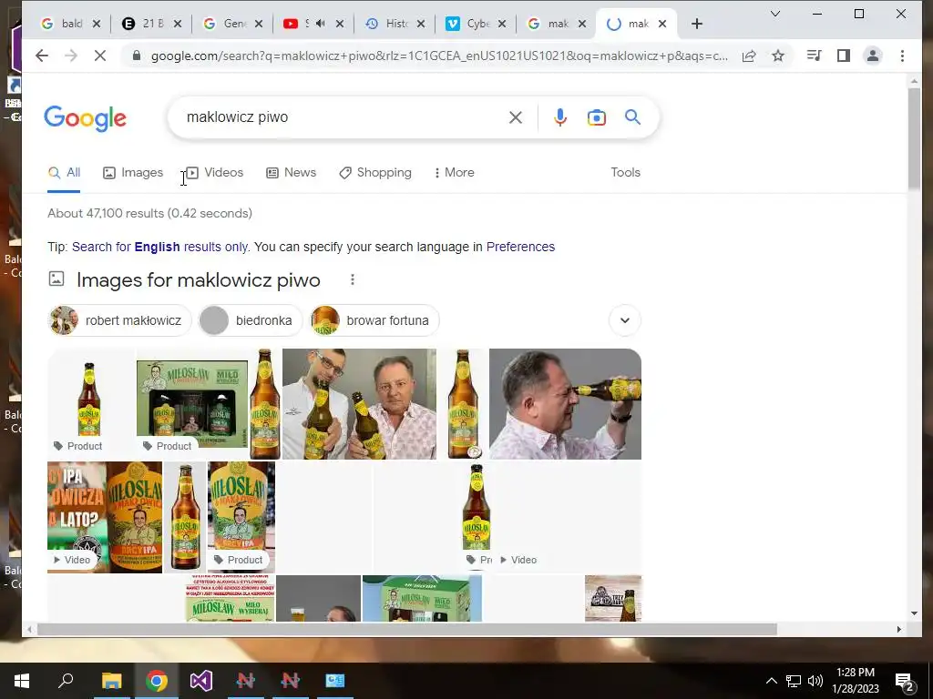Bookmark this page with the star icon

coord(778,56)
